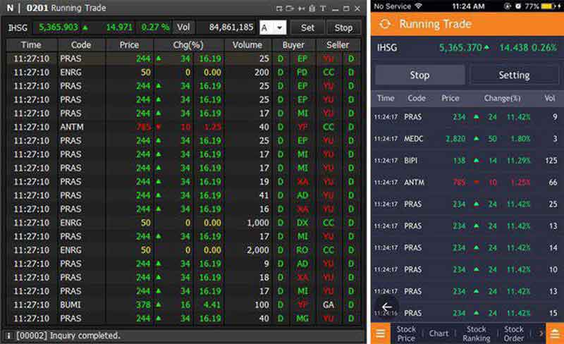Tap the back arrow floating button

coord(386,307)
